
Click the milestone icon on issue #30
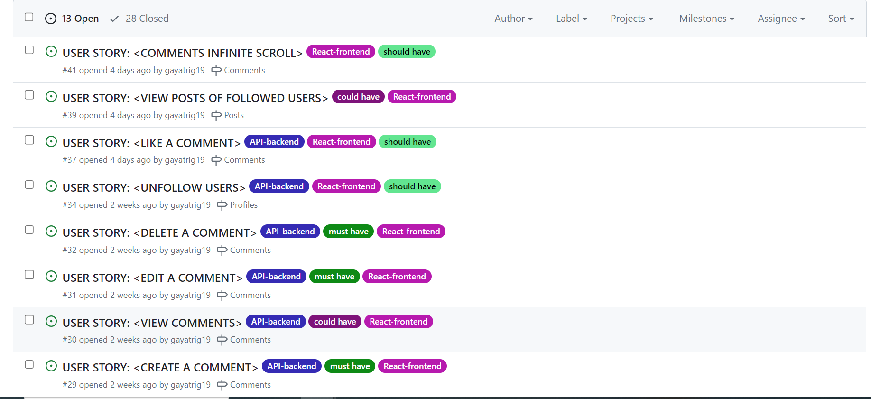pyautogui.click(x=222, y=340)
